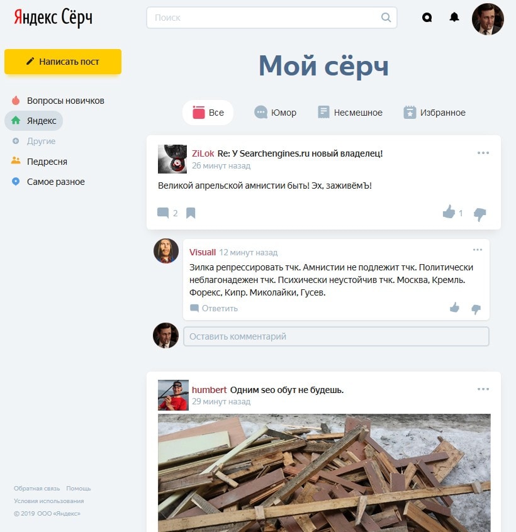Viewport: 516px width, 532px height.
Task: Switch to the Избранное tab
Action: click(x=434, y=113)
